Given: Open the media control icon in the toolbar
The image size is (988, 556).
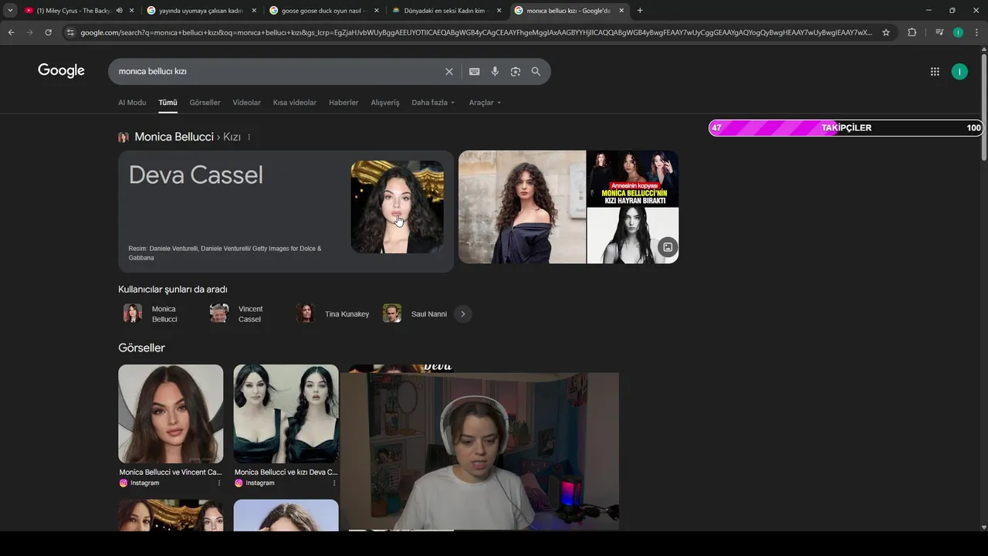Looking at the screenshot, I should pos(939,32).
